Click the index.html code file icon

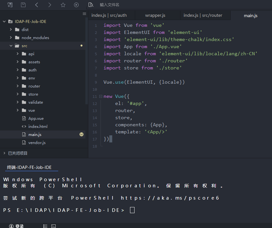click(x=24, y=127)
